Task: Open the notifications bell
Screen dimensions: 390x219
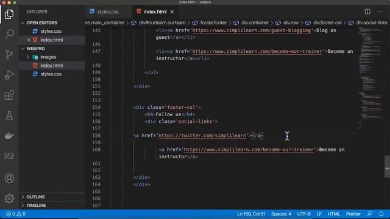Action: pyautogui.click(x=381, y=214)
